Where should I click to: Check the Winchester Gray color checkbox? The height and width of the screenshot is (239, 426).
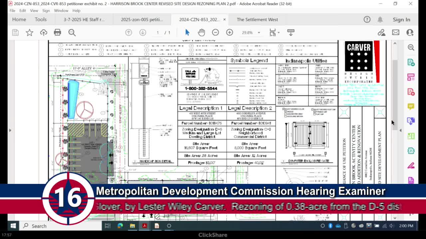point(286,114)
